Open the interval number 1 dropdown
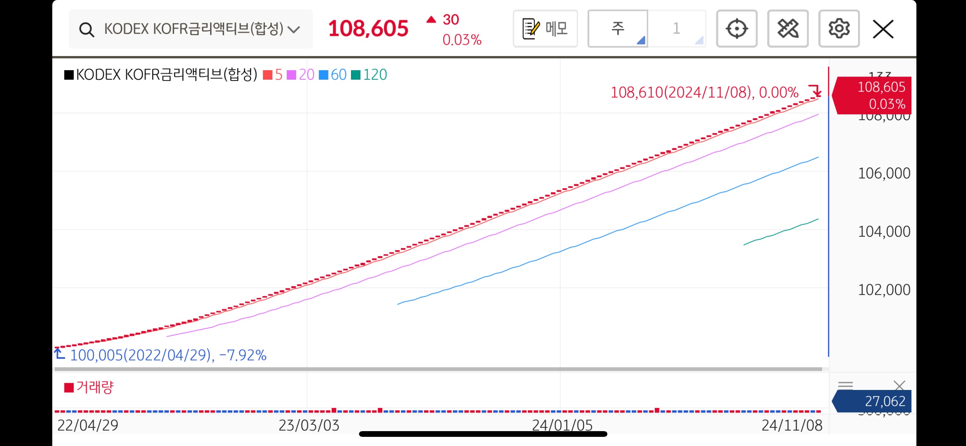Viewport: 966px width, 446px height. pos(677,29)
